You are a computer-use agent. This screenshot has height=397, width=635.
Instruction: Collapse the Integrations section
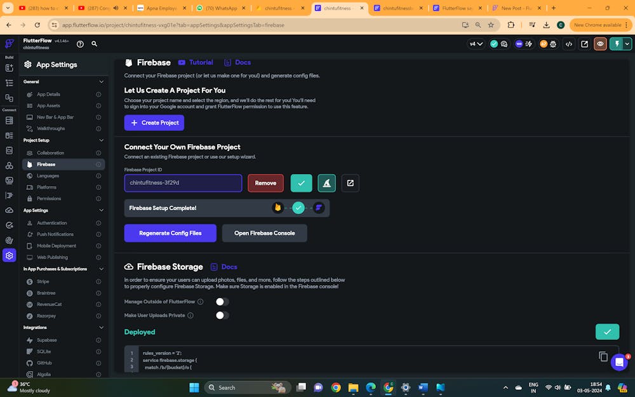(x=101, y=327)
